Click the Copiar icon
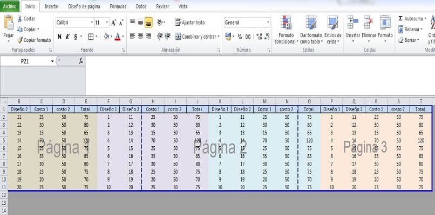 (x=19, y=29)
